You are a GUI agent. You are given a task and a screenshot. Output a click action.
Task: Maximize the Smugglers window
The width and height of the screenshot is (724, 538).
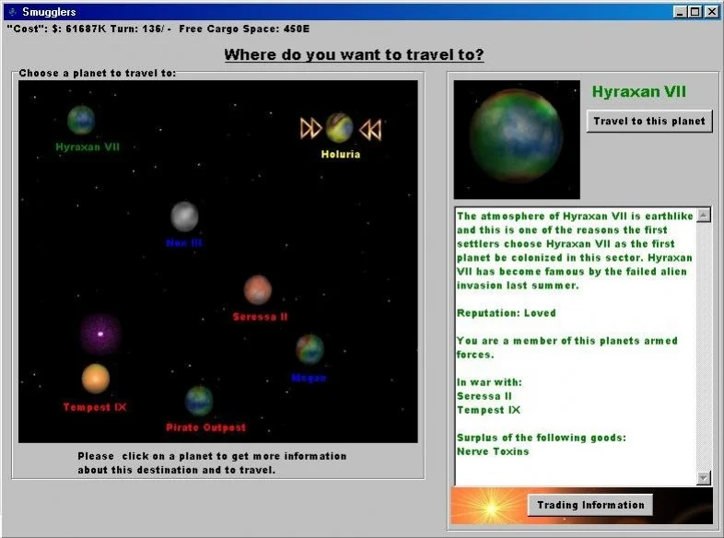[x=695, y=12]
